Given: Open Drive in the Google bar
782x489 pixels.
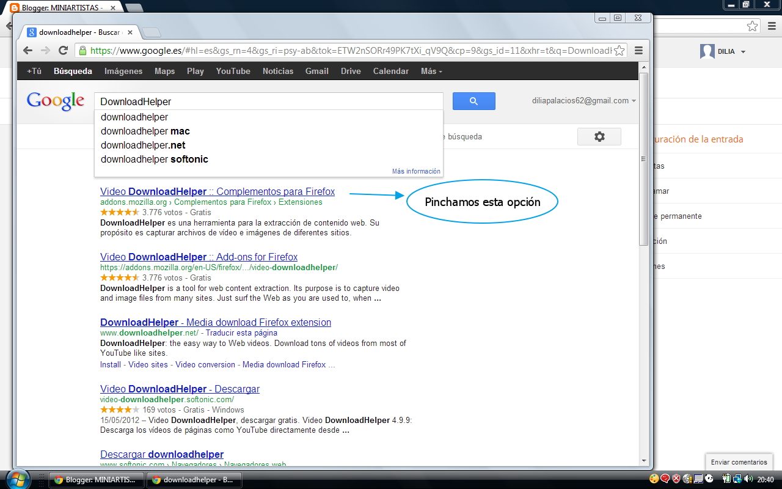Looking at the screenshot, I should (351, 71).
